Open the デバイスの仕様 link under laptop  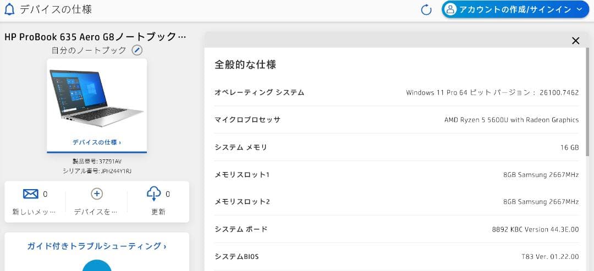point(97,142)
